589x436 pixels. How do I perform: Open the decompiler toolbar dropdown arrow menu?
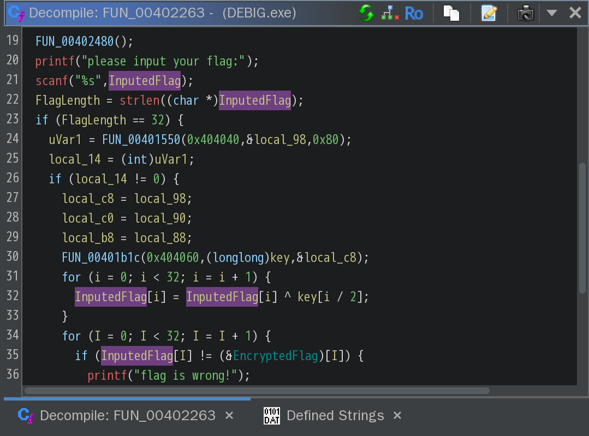[551, 13]
